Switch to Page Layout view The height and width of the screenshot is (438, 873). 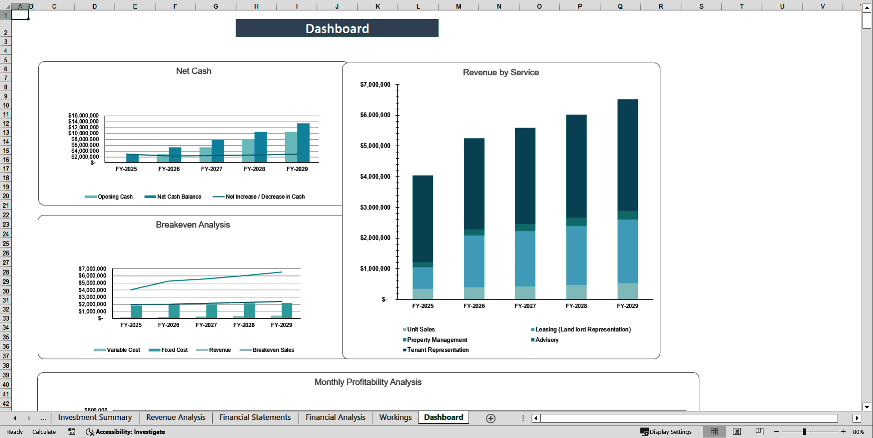(x=737, y=432)
